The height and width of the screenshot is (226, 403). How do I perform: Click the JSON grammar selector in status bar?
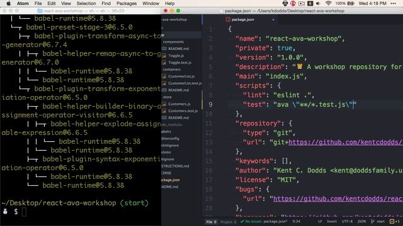[x=361, y=222]
